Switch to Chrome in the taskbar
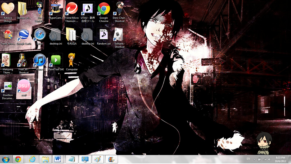Viewport: 291px width, 164px height. [x=18, y=159]
